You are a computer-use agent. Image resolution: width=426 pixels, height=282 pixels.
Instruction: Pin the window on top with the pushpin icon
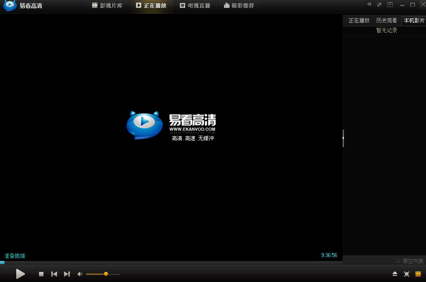pos(369,4)
